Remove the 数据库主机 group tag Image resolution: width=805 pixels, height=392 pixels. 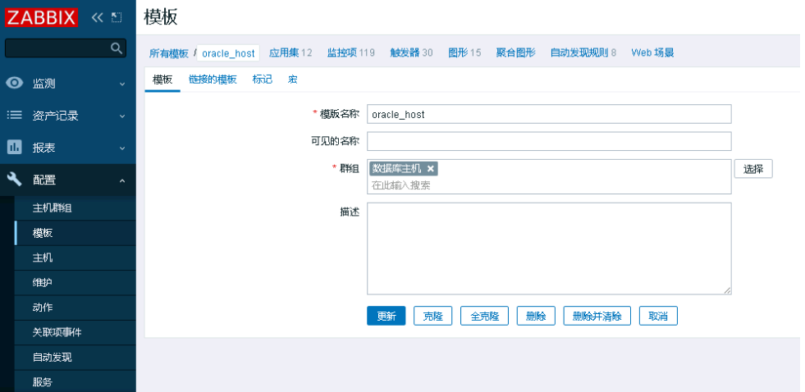tap(431, 168)
